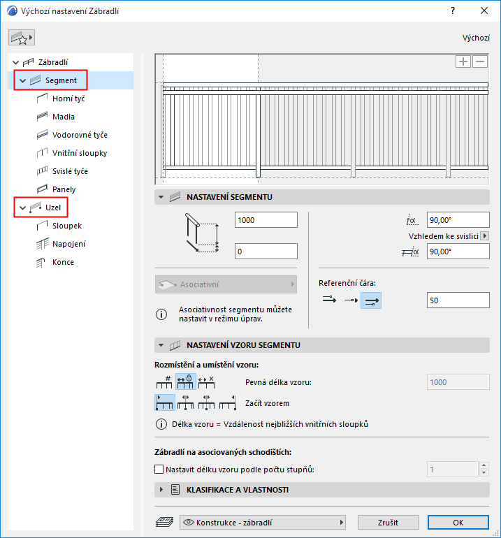
Task: Zoom in preview with plus button
Action: tap(463, 61)
